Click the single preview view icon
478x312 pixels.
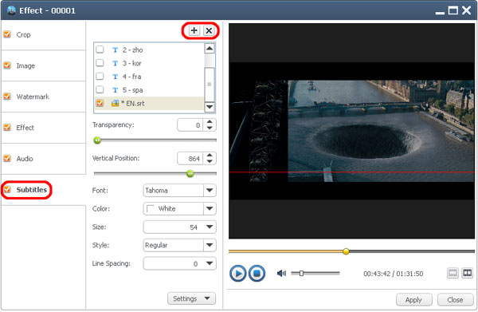(x=453, y=273)
